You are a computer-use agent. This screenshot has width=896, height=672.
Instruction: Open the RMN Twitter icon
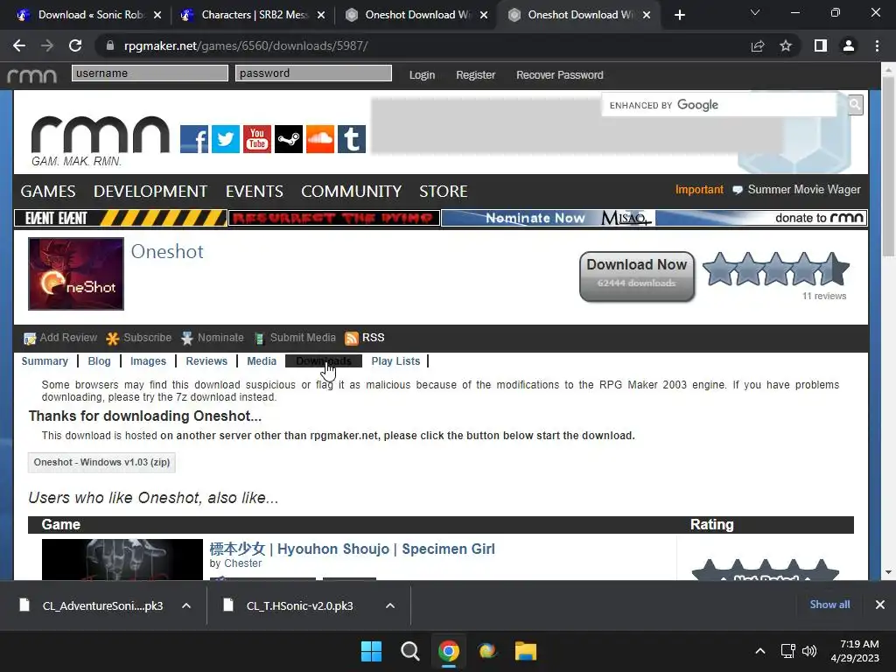point(226,139)
